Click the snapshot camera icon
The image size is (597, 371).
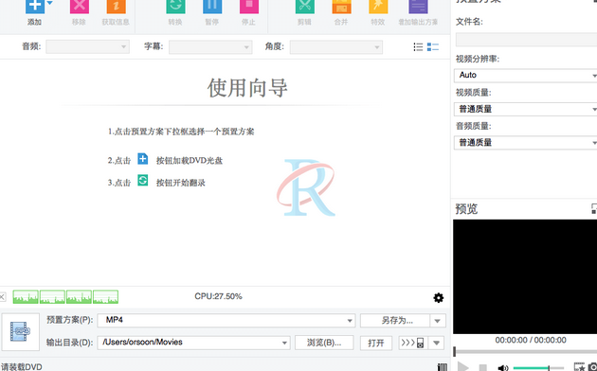[593, 367]
